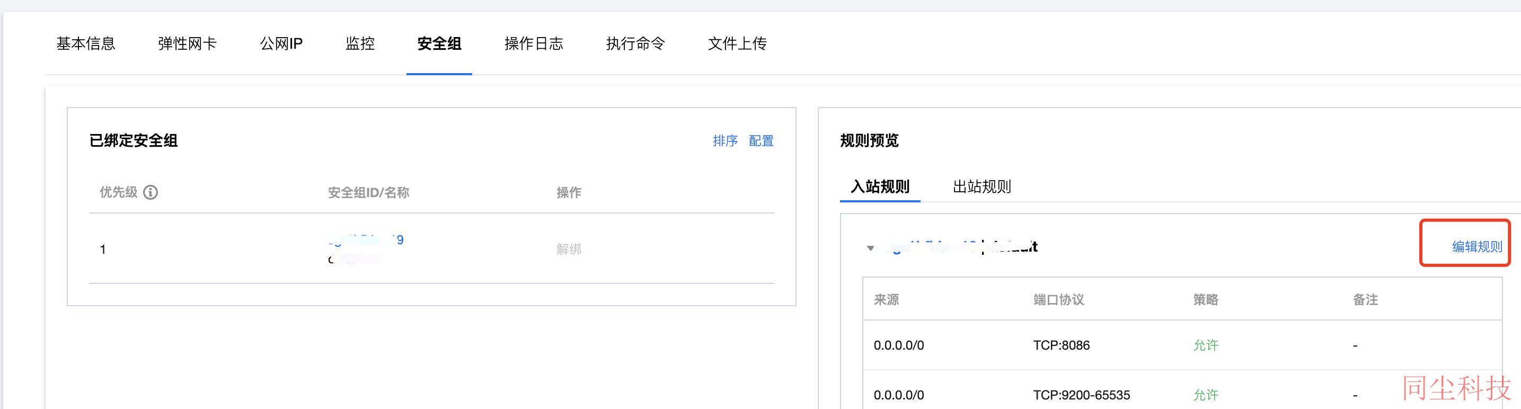Collapse the rule group with the triangle arrow
Image resolution: width=1521 pixels, height=409 pixels.
[x=870, y=248]
